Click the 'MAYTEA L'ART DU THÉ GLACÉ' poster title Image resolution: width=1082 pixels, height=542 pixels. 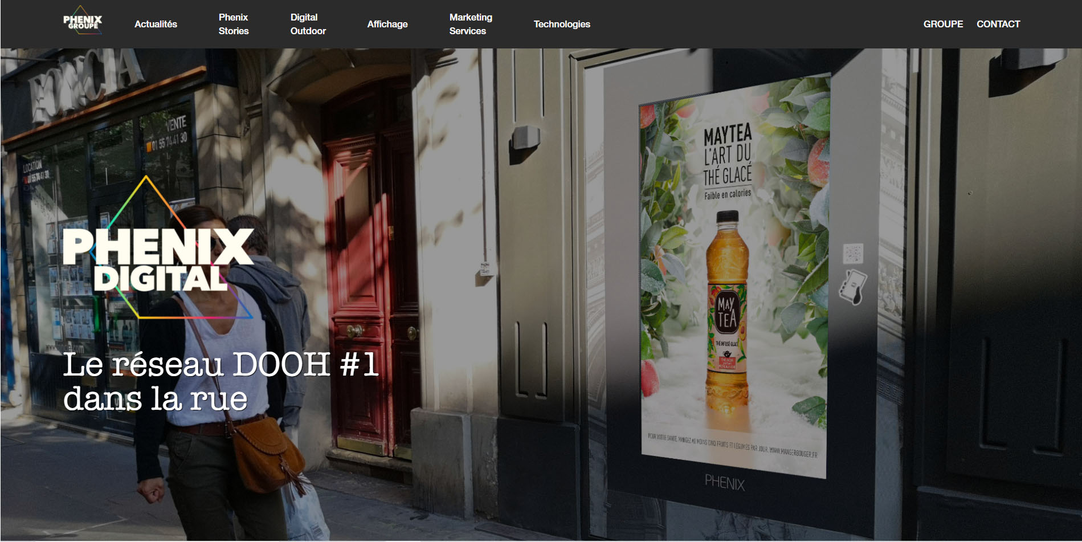(x=728, y=155)
